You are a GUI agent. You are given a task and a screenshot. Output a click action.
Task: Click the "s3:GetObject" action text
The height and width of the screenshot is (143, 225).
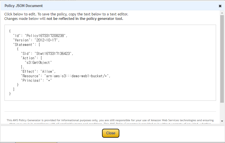pyautogui.click(x=38, y=62)
